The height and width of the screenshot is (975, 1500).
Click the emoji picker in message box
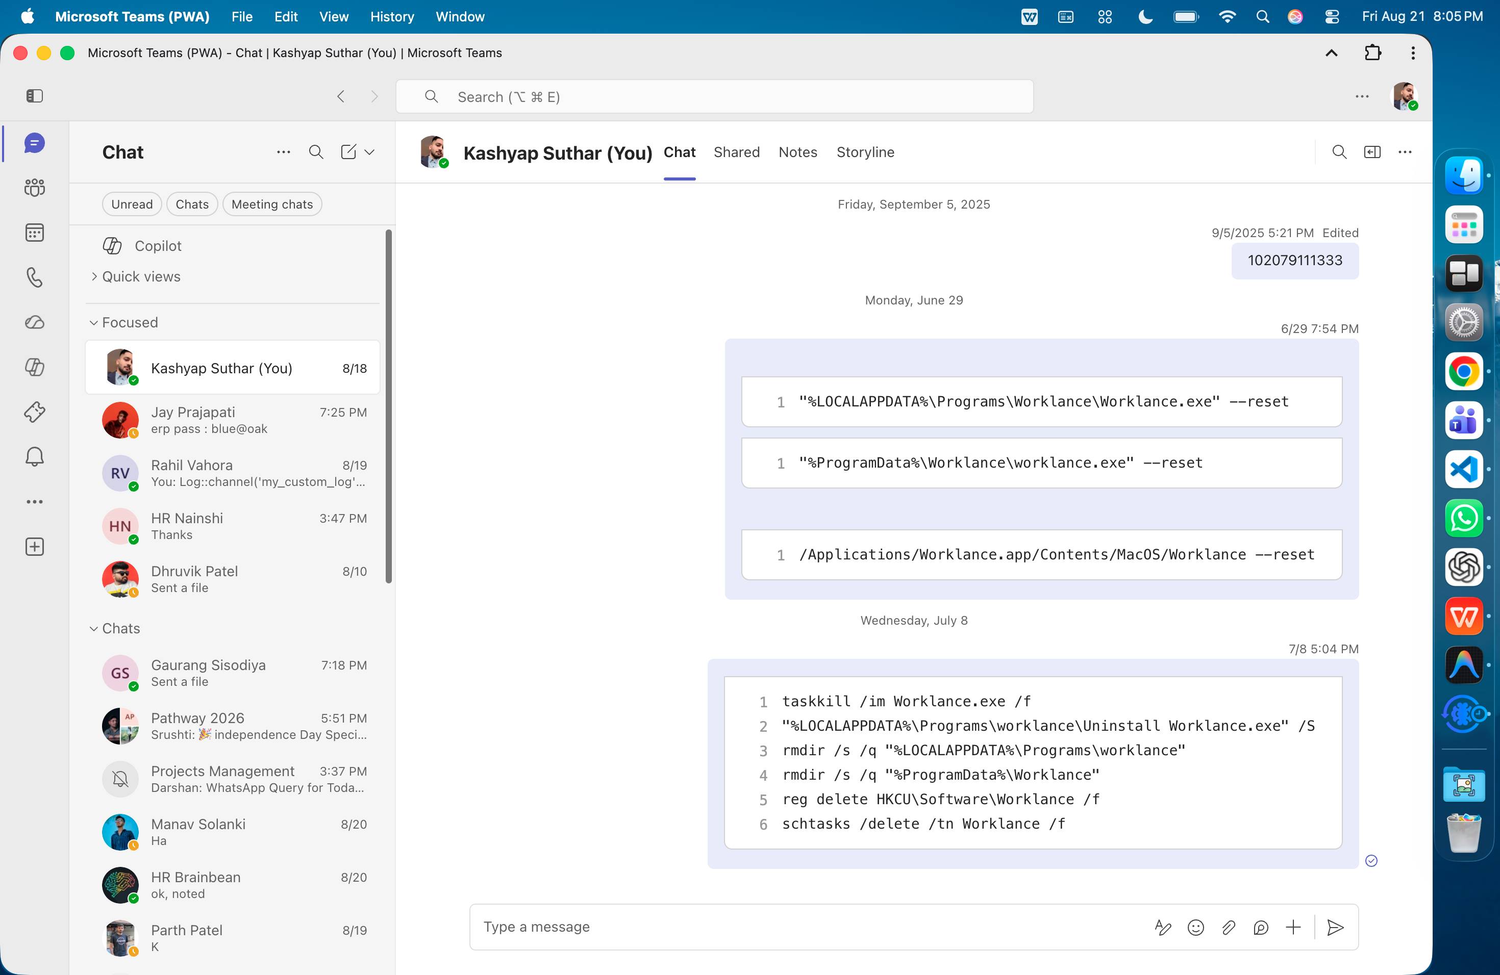[x=1195, y=927]
